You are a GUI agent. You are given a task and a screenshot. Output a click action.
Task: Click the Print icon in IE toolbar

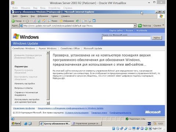(x=89, y=21)
